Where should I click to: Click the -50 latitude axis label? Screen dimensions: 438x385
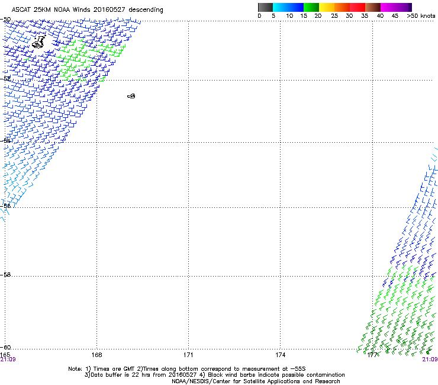pos(5,20)
